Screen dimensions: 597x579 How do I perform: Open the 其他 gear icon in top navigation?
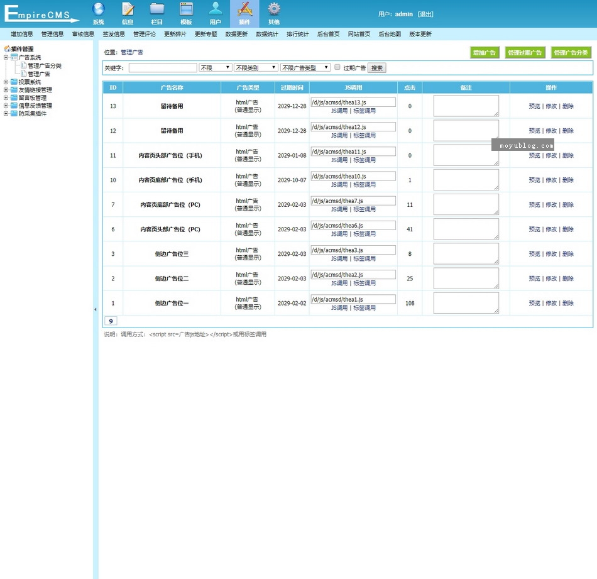click(x=274, y=9)
